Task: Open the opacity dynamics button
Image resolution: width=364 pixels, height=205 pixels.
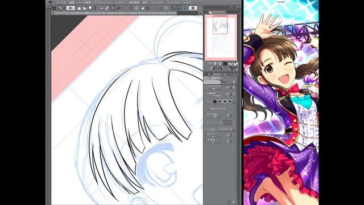Action: point(234,95)
